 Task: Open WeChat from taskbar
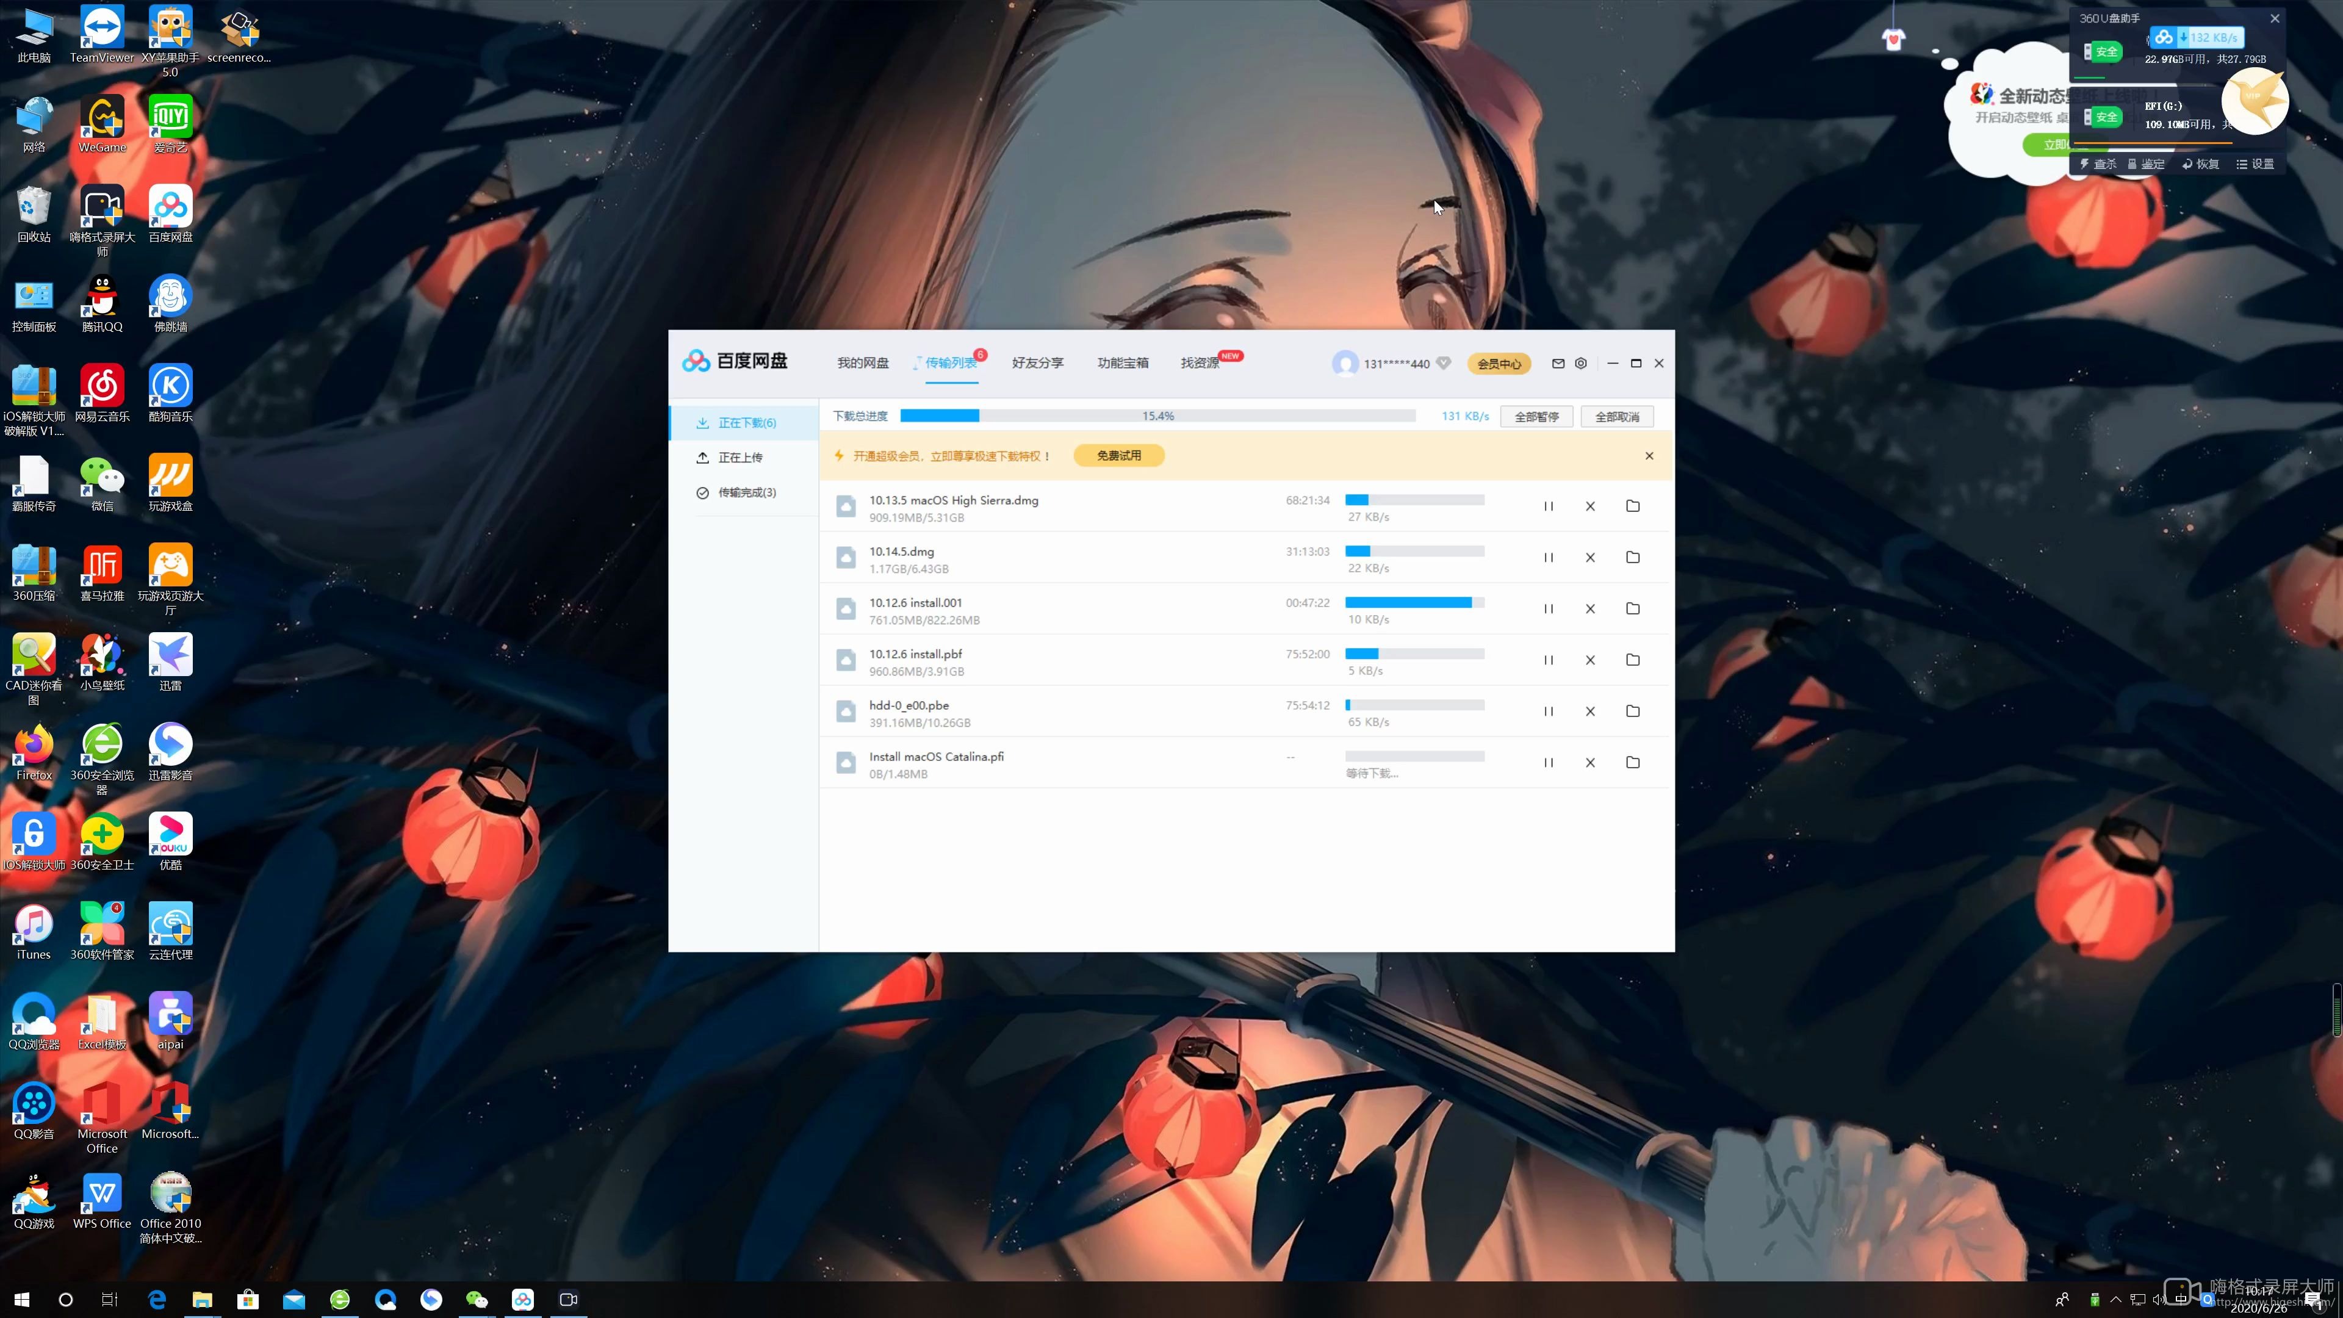point(477,1300)
